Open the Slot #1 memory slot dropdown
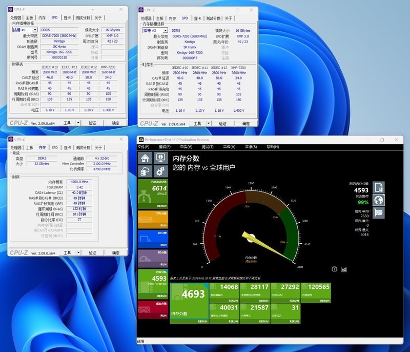410x352 pixels. click(x=25, y=30)
